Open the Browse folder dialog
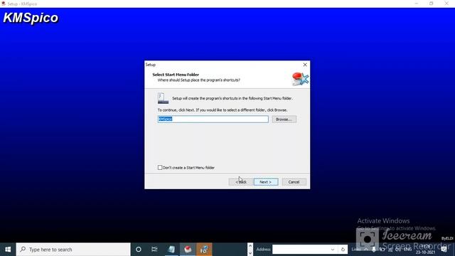 tap(284, 119)
